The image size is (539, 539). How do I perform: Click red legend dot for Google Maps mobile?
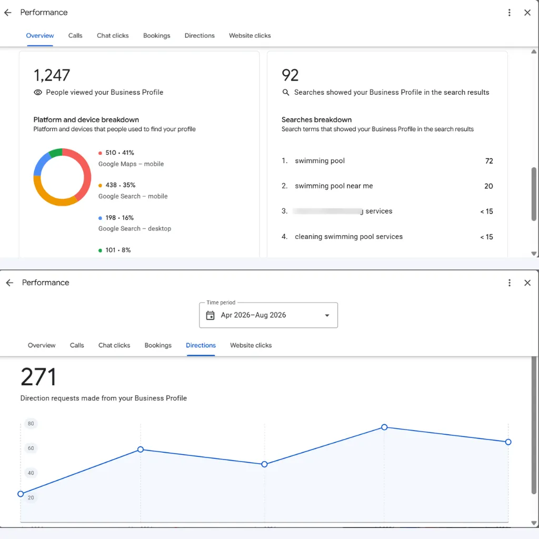100,153
